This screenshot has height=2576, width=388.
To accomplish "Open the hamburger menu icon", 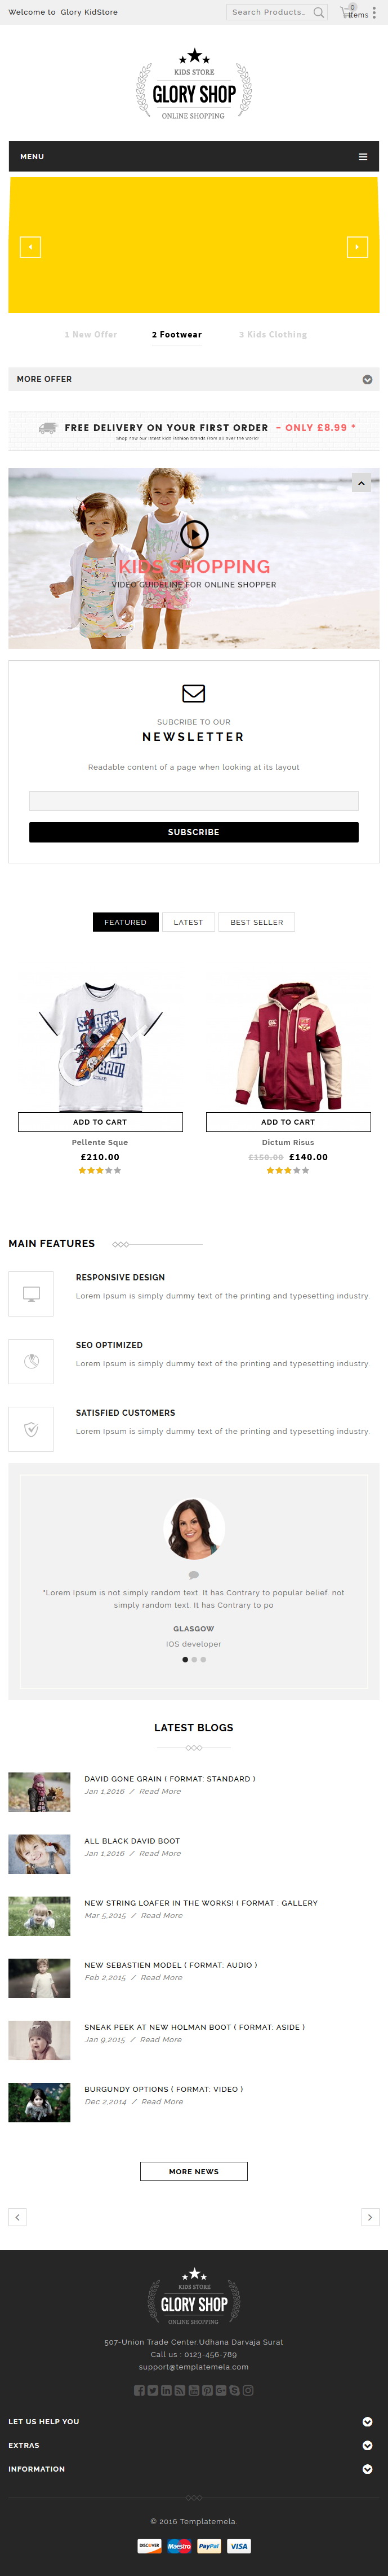I will click(x=363, y=157).
